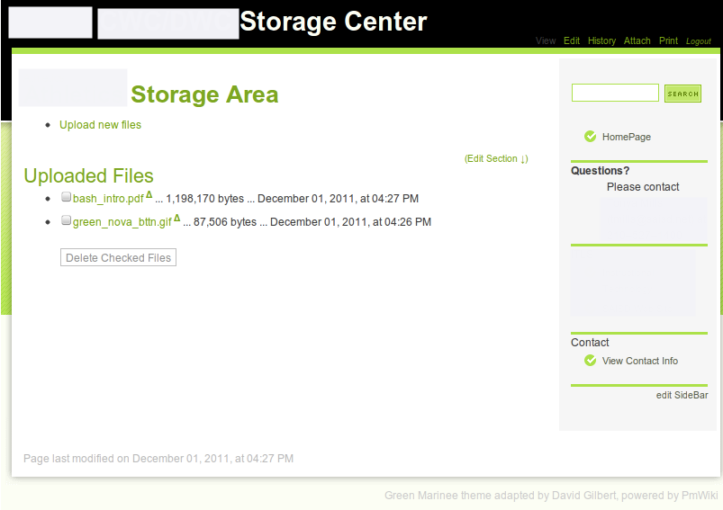Open the Upload new files link

coord(100,125)
